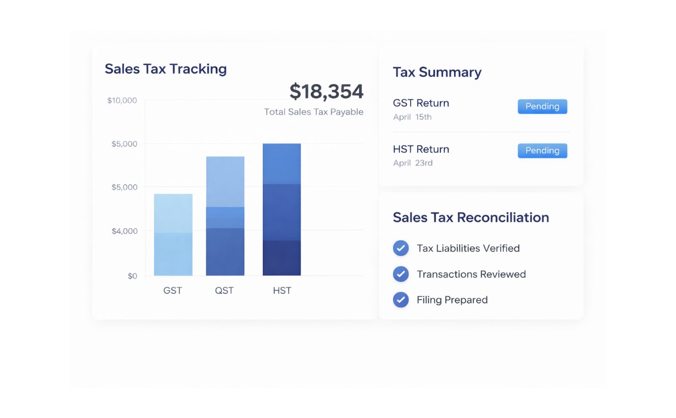Click the $18,354 total amount
The width and height of the screenshot is (676, 418).
tap(326, 92)
